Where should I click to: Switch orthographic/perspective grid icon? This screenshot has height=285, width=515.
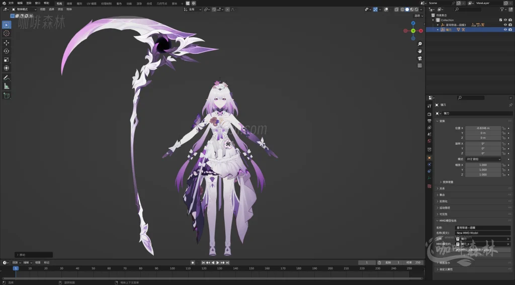[420, 65]
